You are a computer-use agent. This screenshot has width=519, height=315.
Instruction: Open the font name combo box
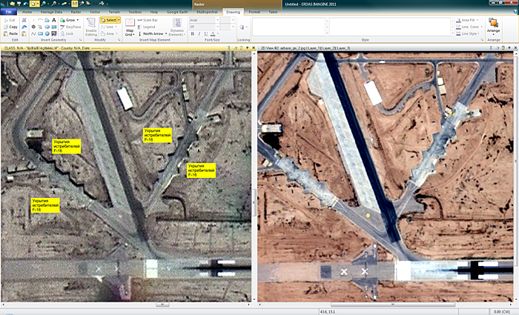click(203, 20)
